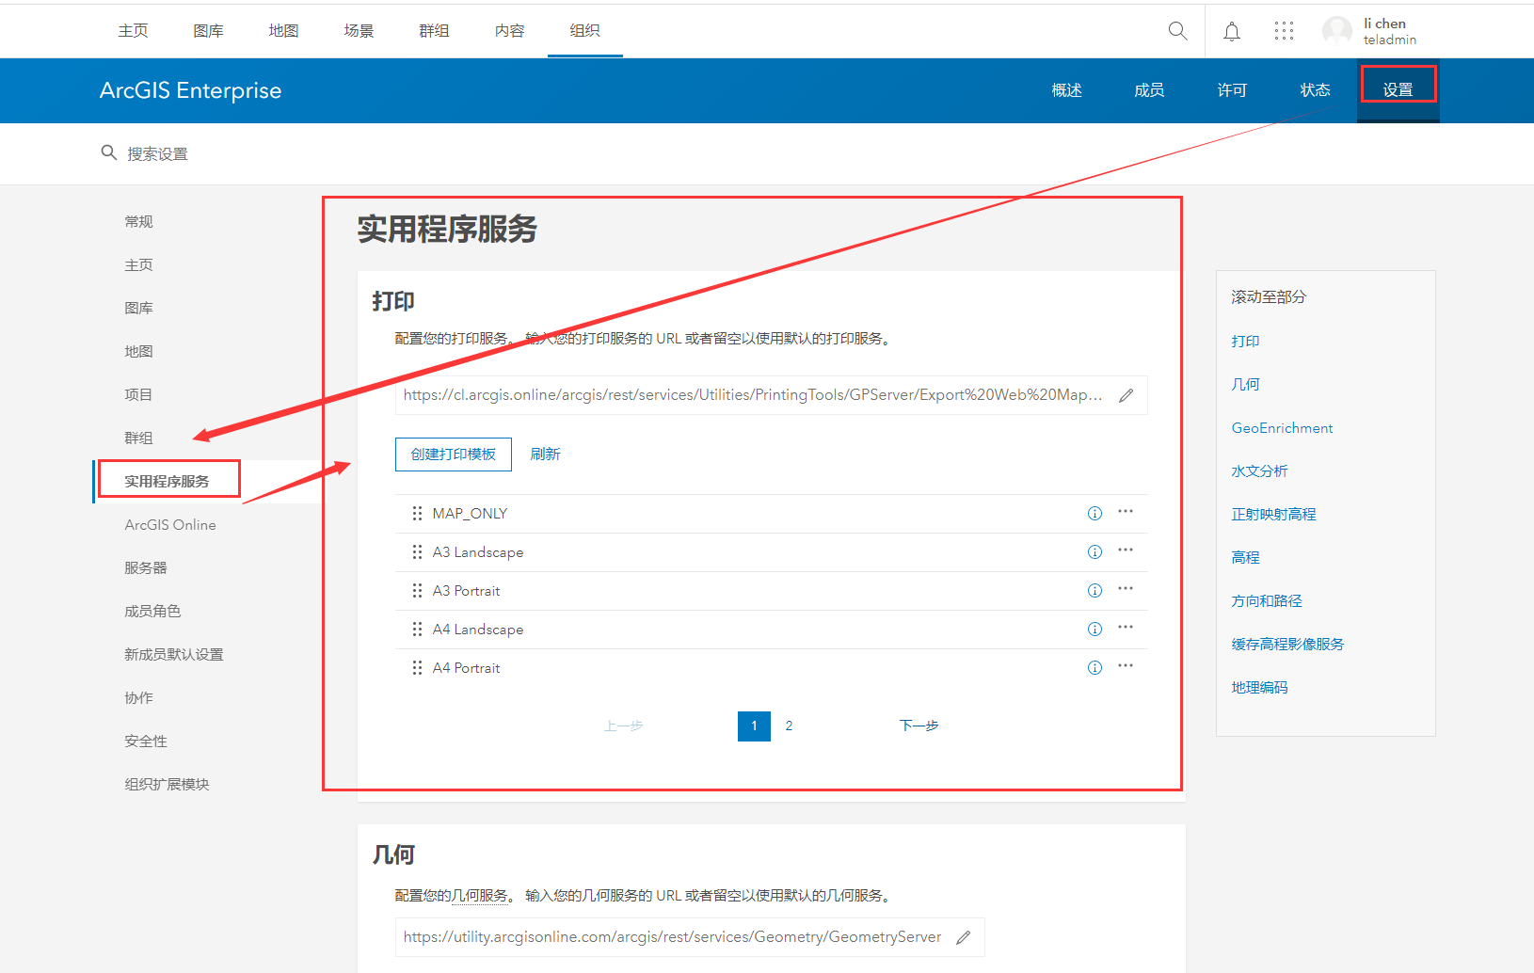Open 新成员默认设置 in sidebar
The height and width of the screenshot is (973, 1534).
click(x=174, y=655)
